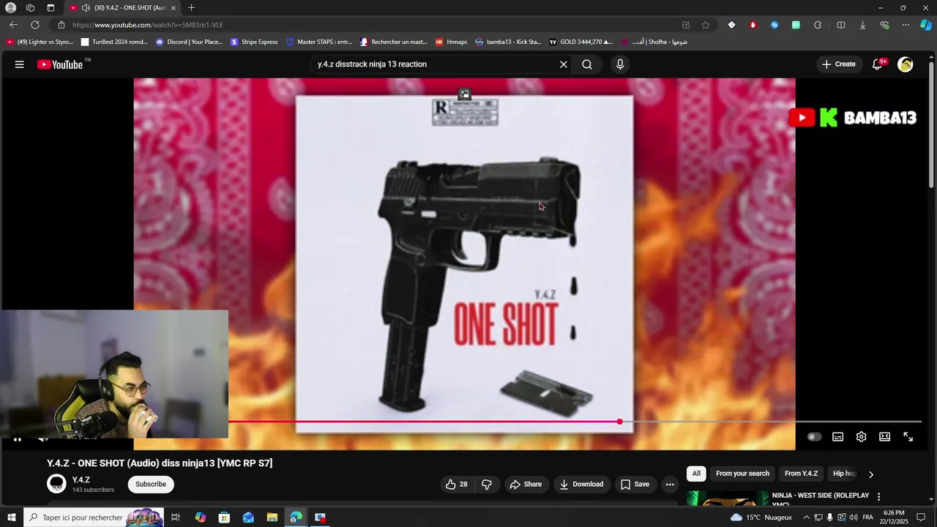The height and width of the screenshot is (527, 937).
Task: Close the Y.4.Z - ONE SHOT tab
Action: tap(173, 7)
